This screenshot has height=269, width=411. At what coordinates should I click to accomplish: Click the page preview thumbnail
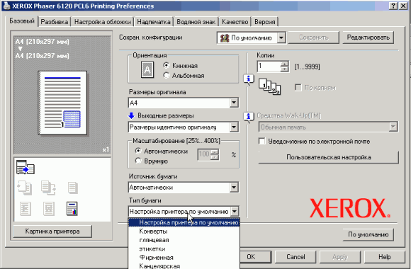click(x=62, y=103)
